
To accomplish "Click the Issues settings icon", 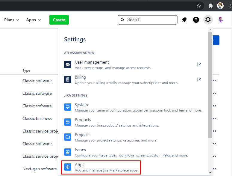I will tap(68, 152).
